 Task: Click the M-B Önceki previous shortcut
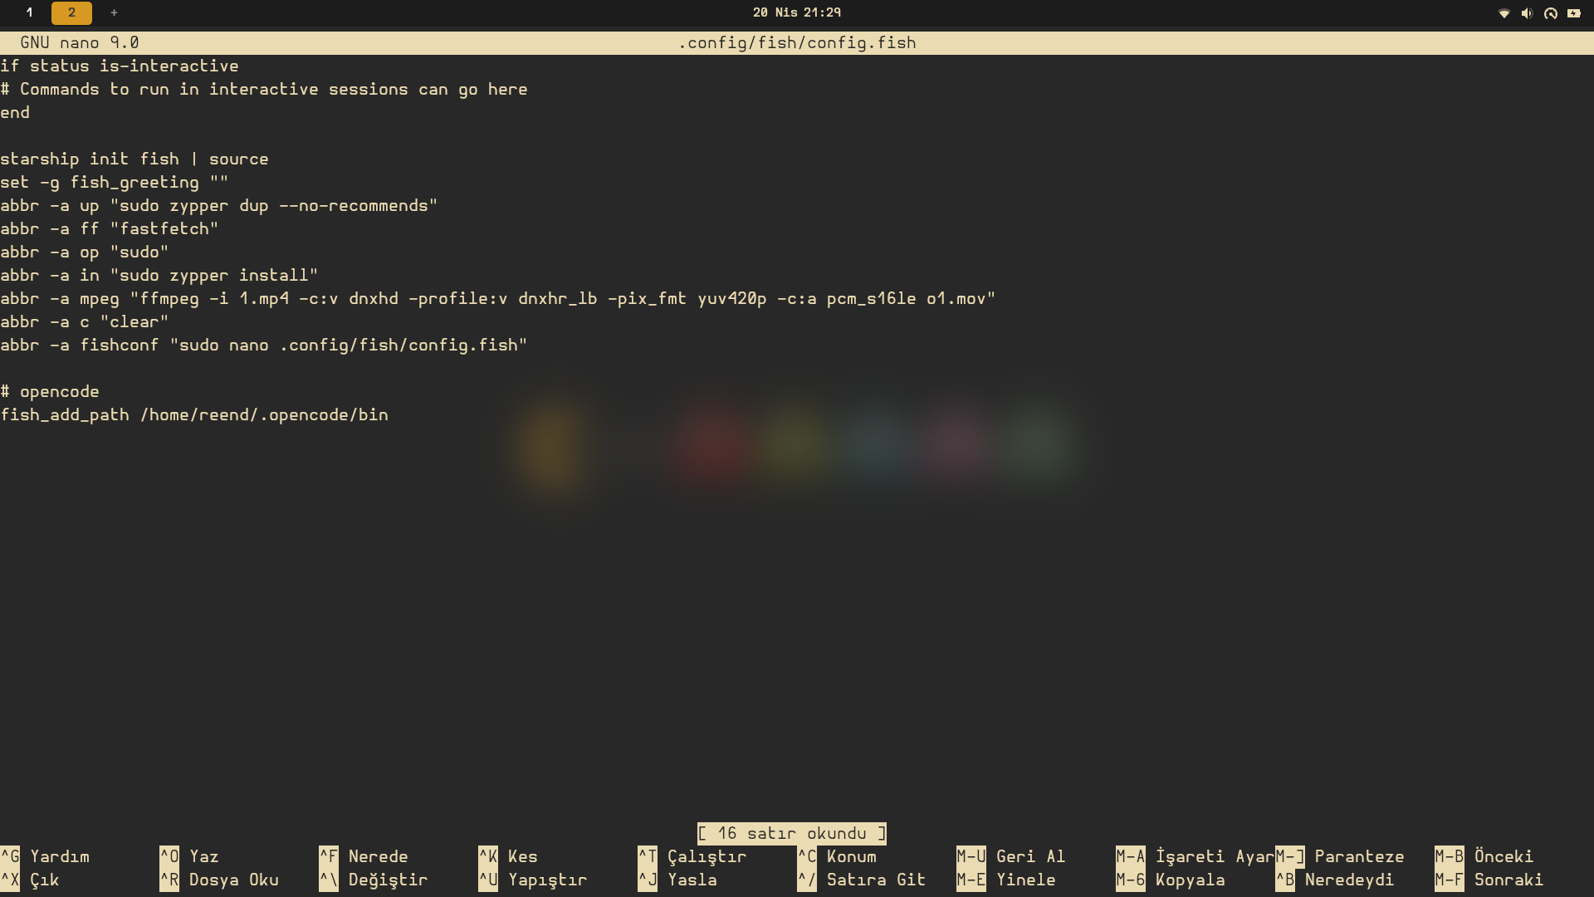click(x=1484, y=856)
